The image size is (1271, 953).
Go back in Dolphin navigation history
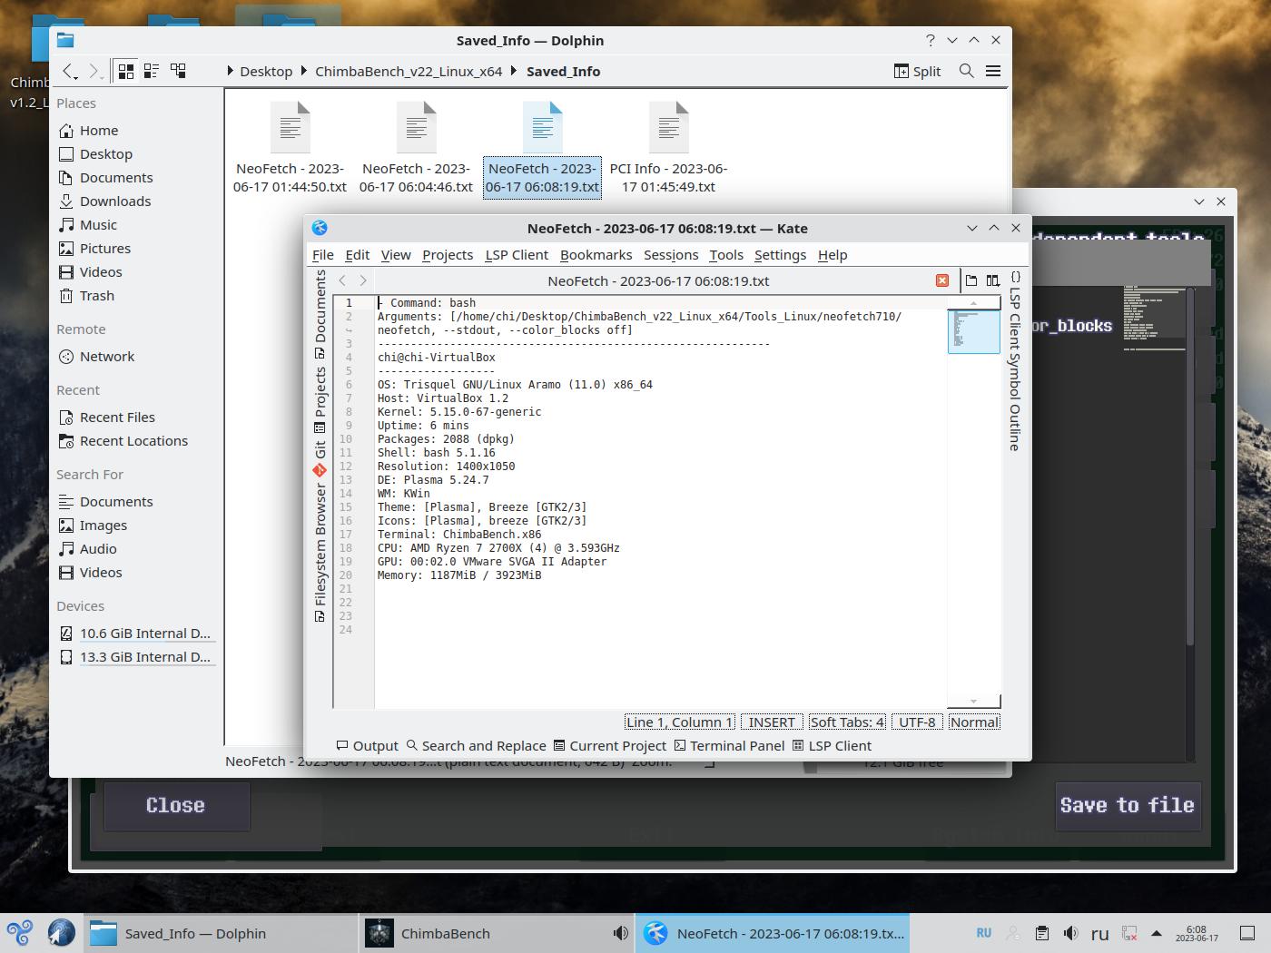pyautogui.click(x=69, y=71)
